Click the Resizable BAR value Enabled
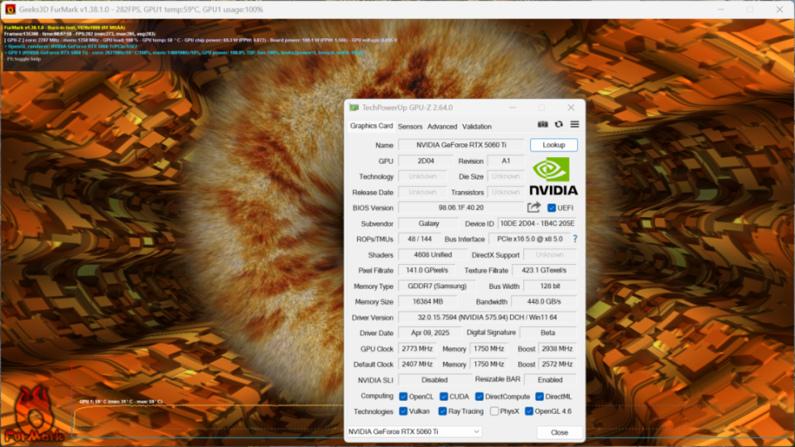 (550, 380)
